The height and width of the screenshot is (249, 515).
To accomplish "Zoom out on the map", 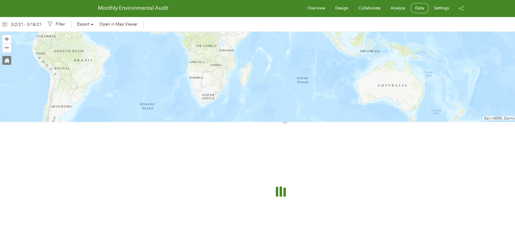I will click(x=7, y=48).
